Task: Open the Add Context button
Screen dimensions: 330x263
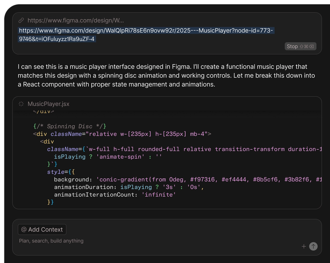Action: pyautogui.click(x=42, y=230)
